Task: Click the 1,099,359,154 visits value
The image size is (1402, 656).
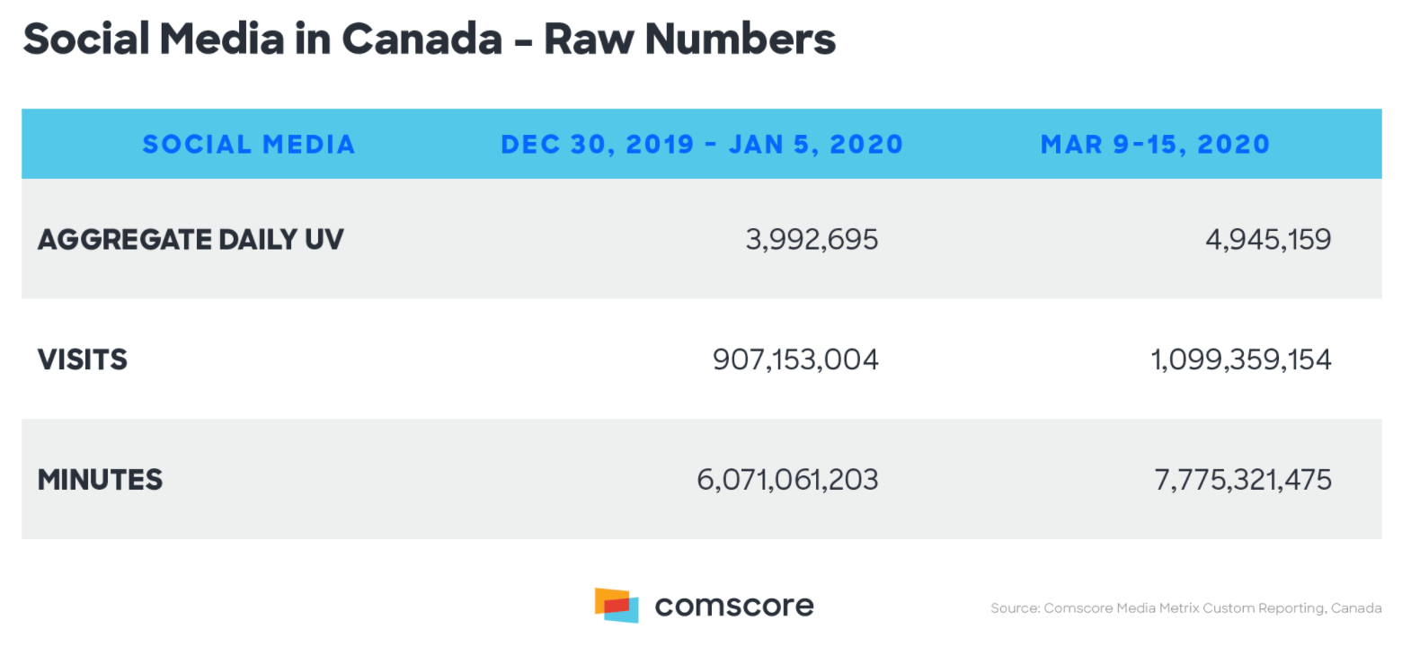Action: (1241, 360)
